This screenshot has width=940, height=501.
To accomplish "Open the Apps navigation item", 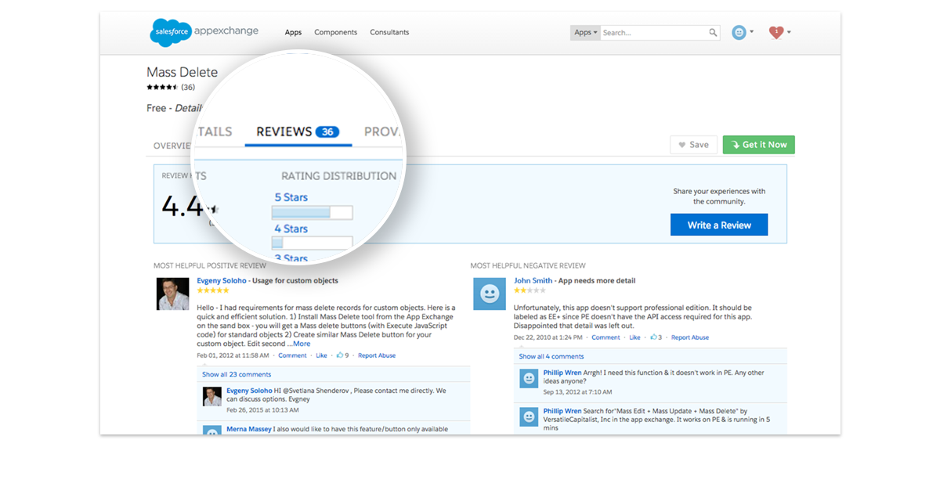I will pyautogui.click(x=293, y=32).
